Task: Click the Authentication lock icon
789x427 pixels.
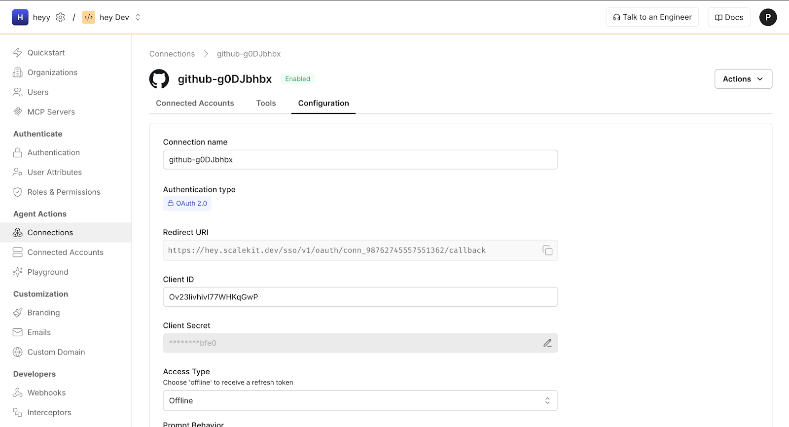Action: point(18,152)
